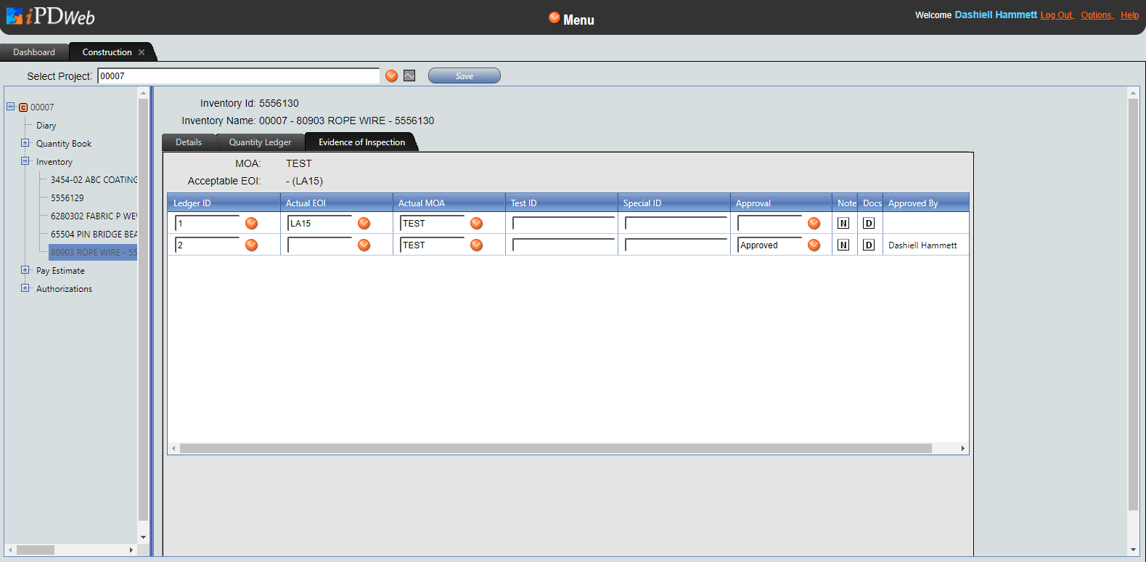Click the Test ID field in row 1
The height and width of the screenshot is (562, 1146).
pos(562,224)
